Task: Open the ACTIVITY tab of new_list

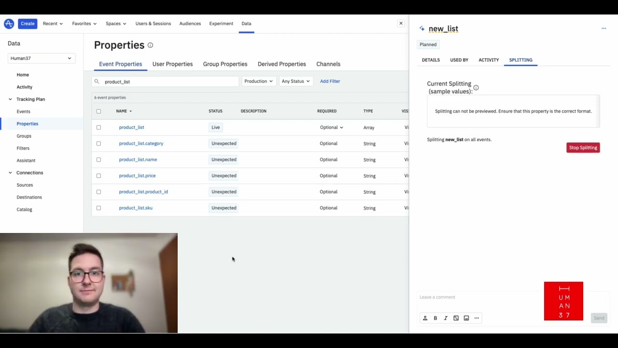Action: pos(489,60)
